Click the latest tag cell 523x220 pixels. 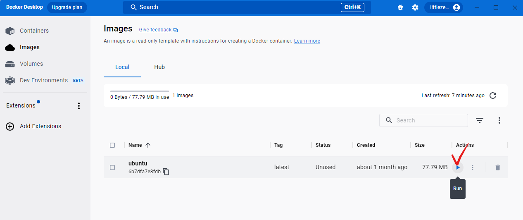pos(282,167)
